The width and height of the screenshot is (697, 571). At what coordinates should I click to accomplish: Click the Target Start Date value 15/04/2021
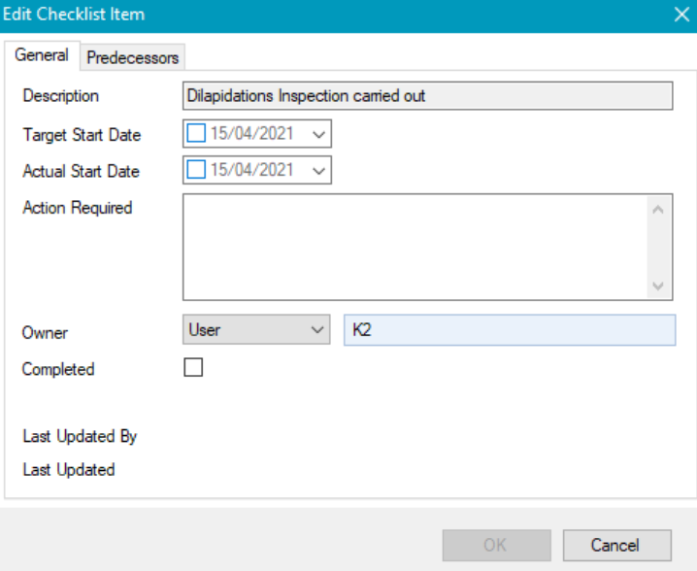click(x=252, y=134)
